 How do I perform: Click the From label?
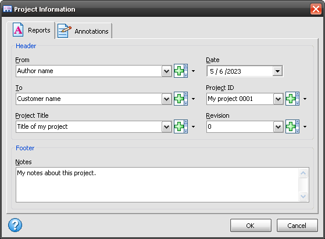pos(23,60)
